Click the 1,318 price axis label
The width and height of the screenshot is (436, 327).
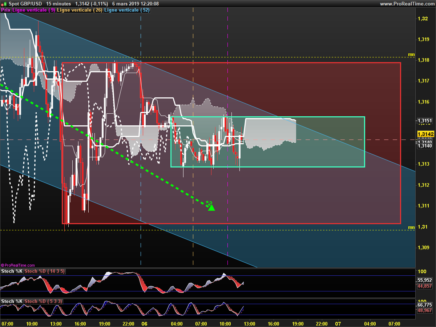pos(424,60)
